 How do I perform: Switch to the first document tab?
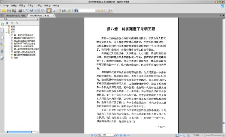(15, 15)
